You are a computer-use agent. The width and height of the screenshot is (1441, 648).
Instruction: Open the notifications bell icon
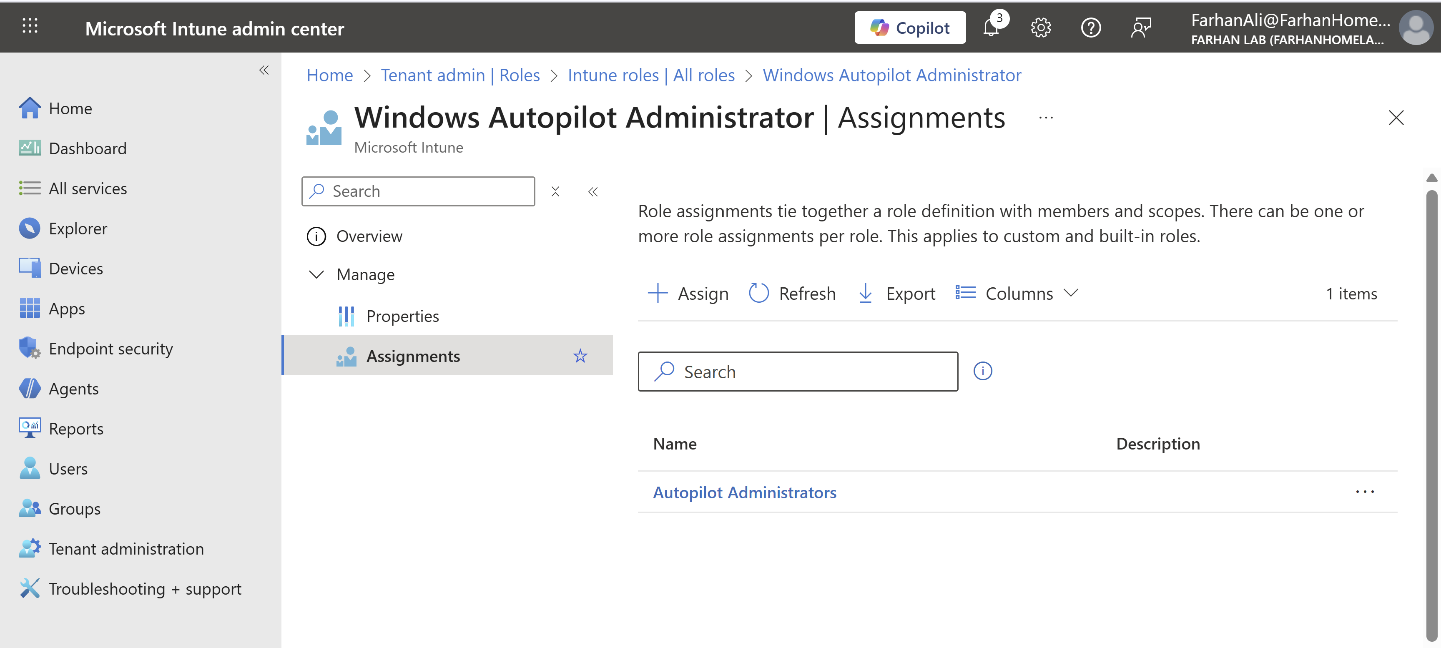tap(991, 28)
